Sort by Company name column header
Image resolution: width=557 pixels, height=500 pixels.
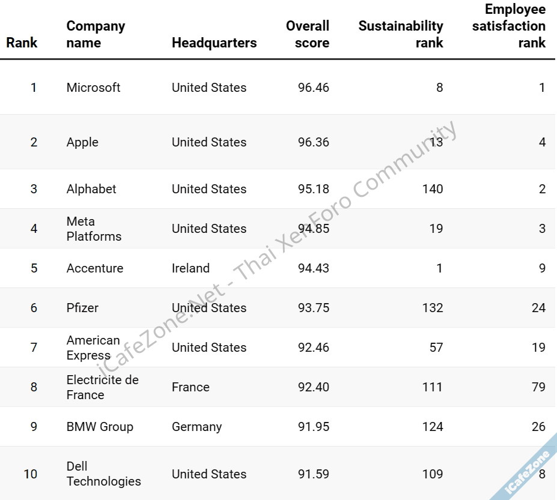click(x=96, y=34)
